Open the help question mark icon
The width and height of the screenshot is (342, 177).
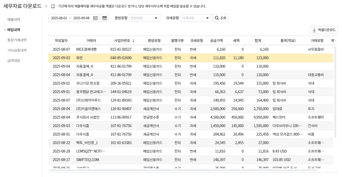point(53,6)
